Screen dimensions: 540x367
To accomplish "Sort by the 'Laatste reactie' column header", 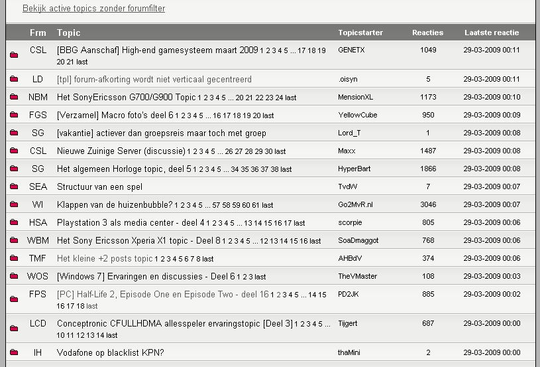I will pos(492,33).
